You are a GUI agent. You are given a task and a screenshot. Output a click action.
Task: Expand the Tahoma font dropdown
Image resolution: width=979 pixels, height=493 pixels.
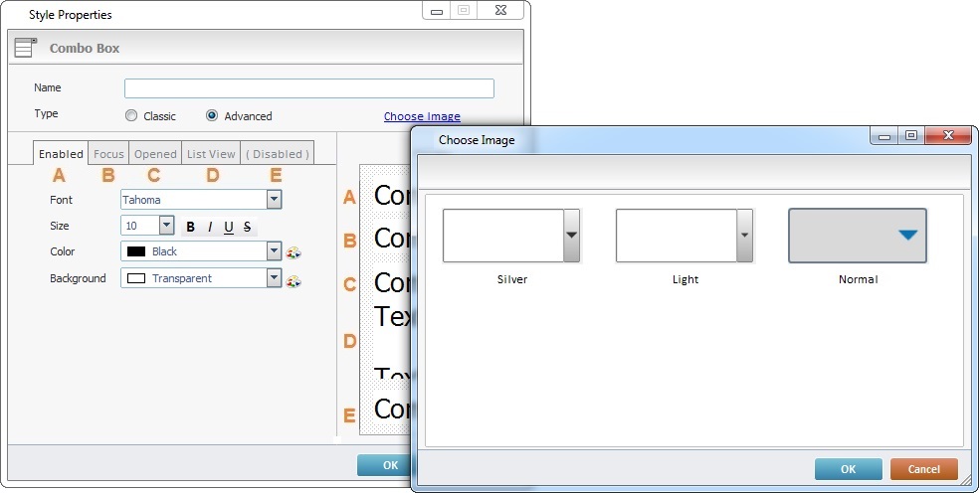pos(274,200)
